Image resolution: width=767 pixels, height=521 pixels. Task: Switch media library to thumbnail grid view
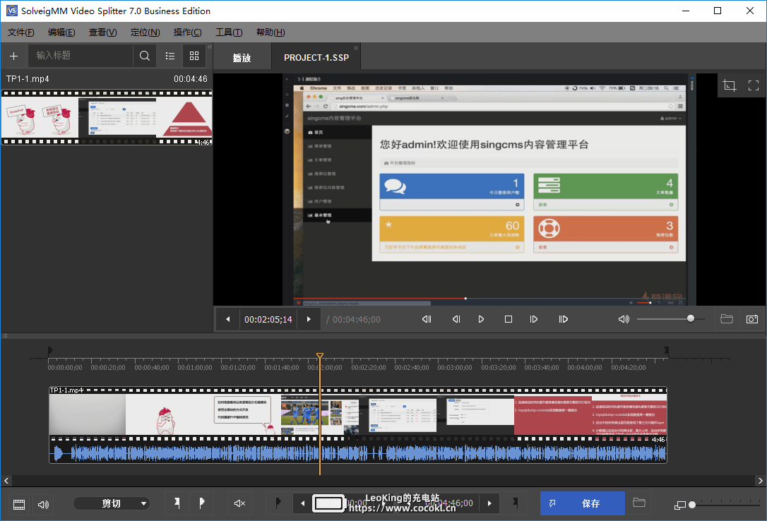coord(194,56)
